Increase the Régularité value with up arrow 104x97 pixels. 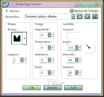click(x=49, y=34)
